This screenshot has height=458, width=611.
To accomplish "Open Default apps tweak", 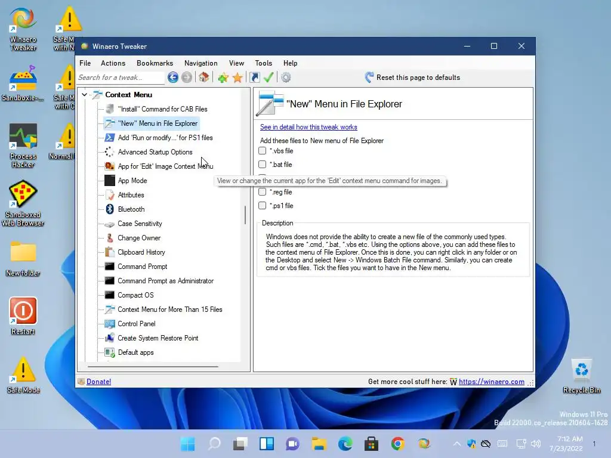I will coord(135,352).
